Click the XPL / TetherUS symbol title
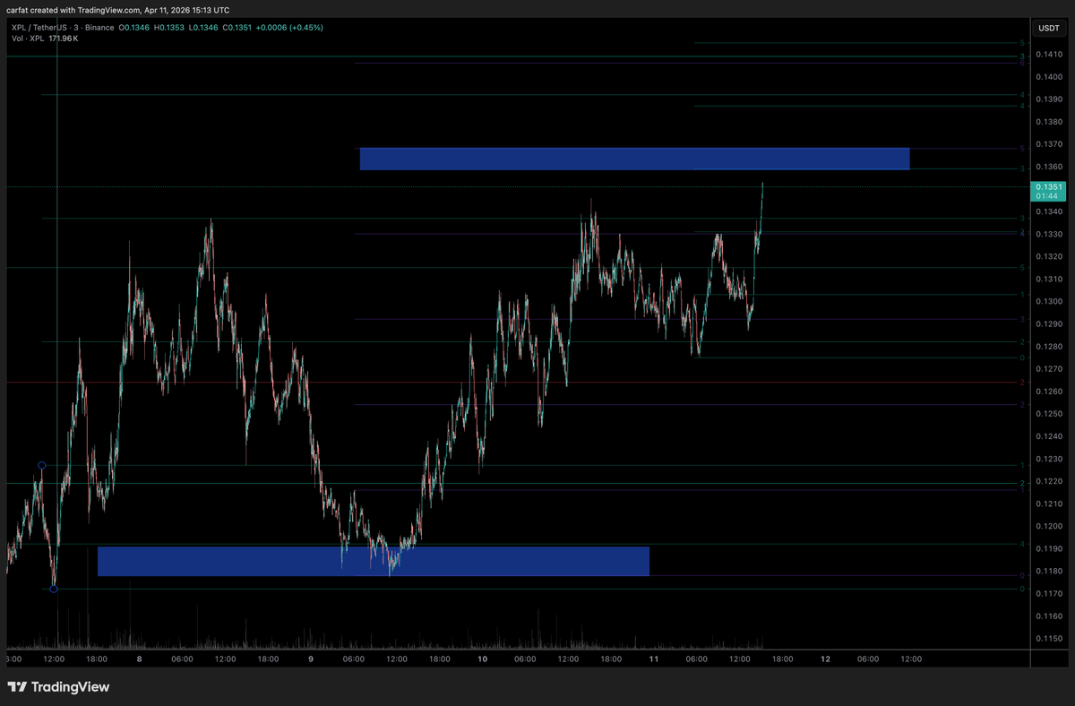The image size is (1075, 706). [x=43, y=28]
